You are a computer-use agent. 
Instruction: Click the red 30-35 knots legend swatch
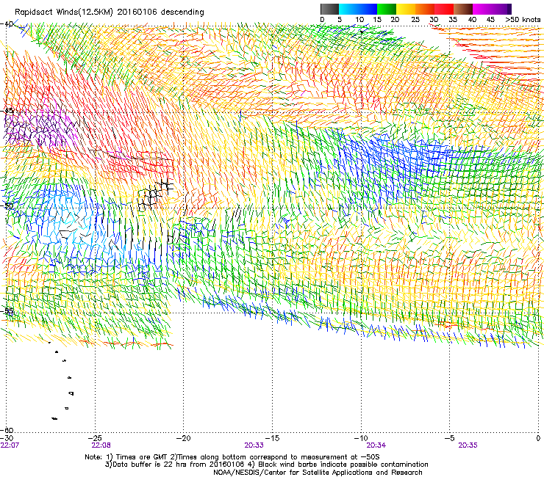(x=444, y=9)
